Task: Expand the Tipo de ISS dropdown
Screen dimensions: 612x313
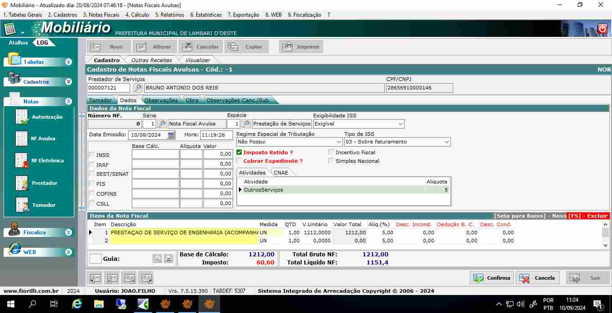Action: [446, 142]
